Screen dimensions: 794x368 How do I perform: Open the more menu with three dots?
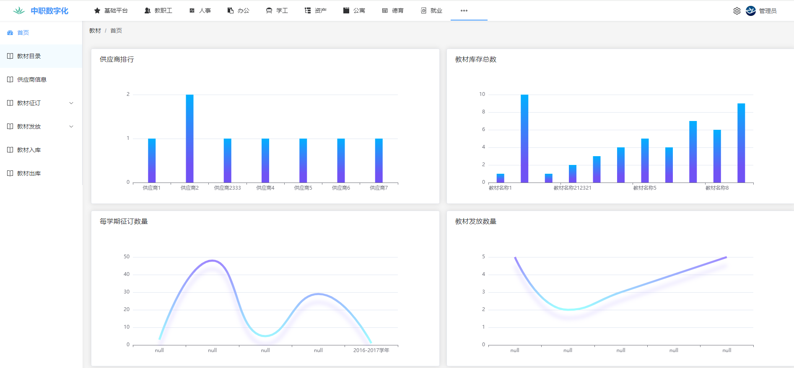[x=464, y=10]
